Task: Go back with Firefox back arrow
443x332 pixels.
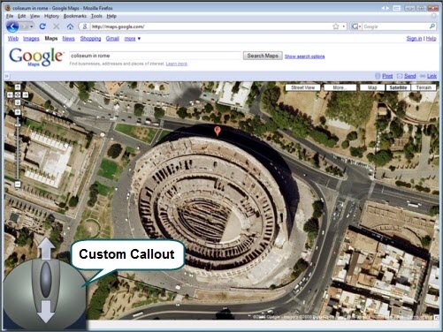Action: pos(12,26)
